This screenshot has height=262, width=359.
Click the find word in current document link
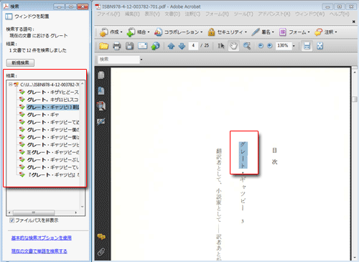pyautogui.click(x=39, y=251)
